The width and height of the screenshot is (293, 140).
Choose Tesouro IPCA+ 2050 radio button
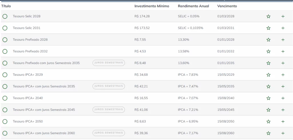coord(5,121)
